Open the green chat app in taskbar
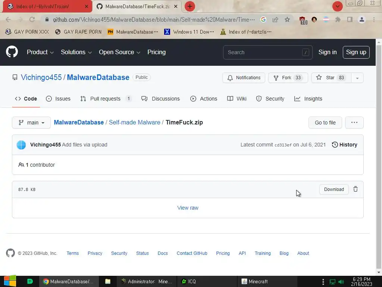Screen dimensions: 382x287 pos(30,281)
